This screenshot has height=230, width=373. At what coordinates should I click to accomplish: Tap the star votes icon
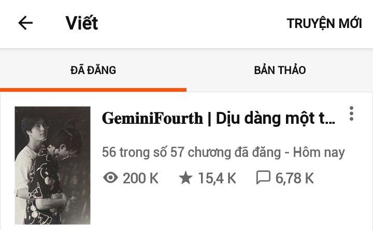point(185,178)
